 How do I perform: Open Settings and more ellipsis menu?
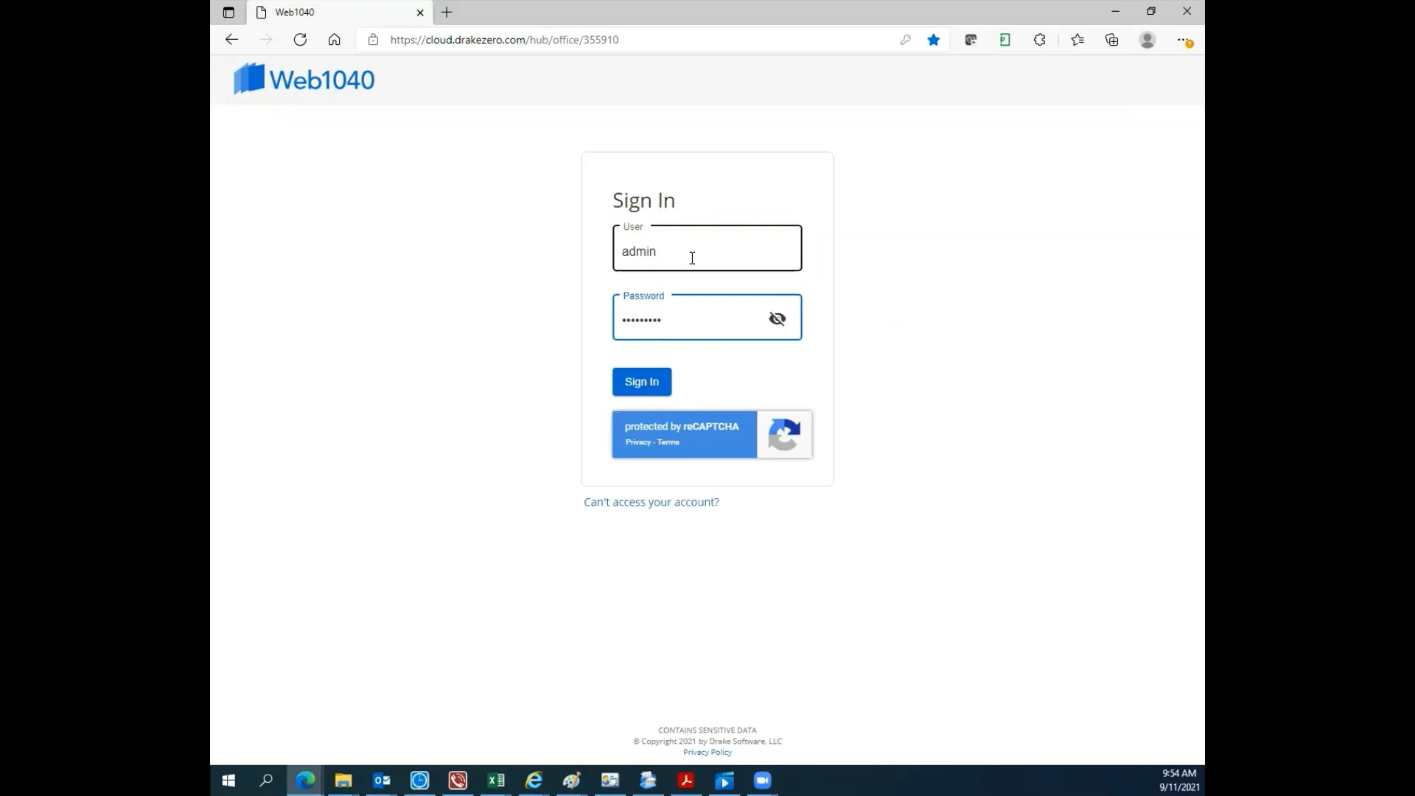pos(1183,40)
